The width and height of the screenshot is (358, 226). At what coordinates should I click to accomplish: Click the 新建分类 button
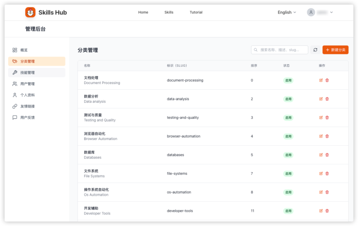[335, 49]
